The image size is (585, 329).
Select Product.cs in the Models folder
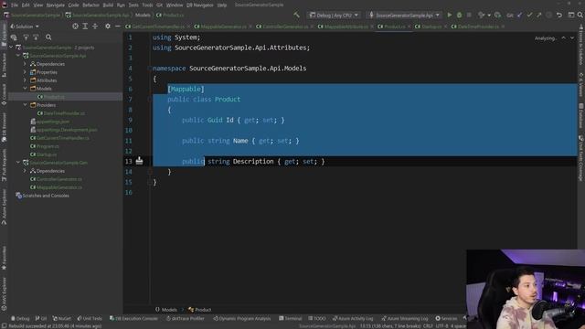point(54,97)
